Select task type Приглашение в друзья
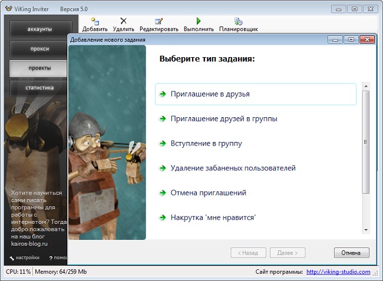 click(x=256, y=94)
